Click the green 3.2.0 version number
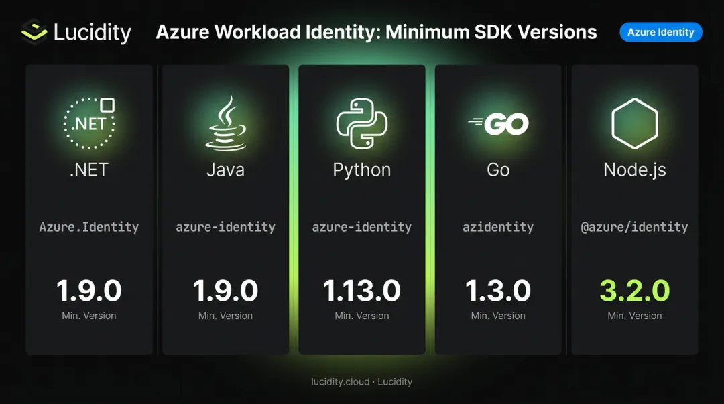 click(635, 291)
